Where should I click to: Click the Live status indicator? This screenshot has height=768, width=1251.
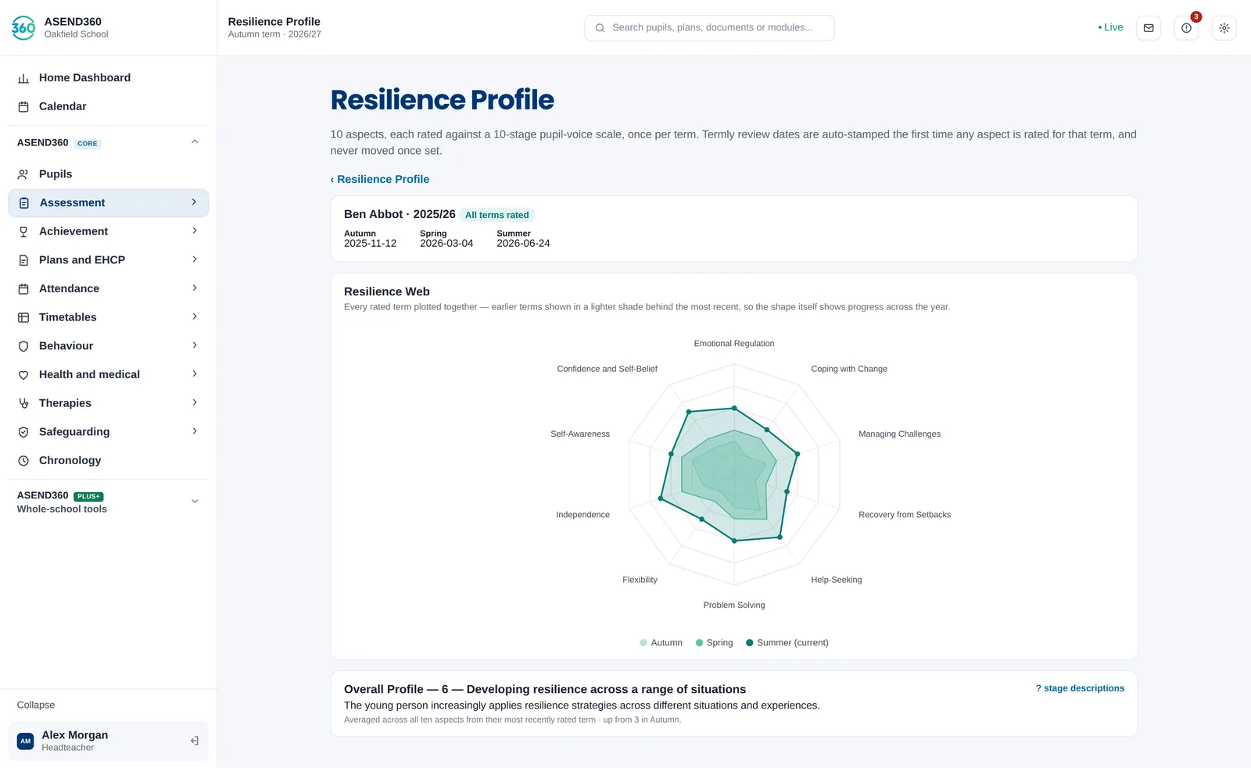(1110, 27)
